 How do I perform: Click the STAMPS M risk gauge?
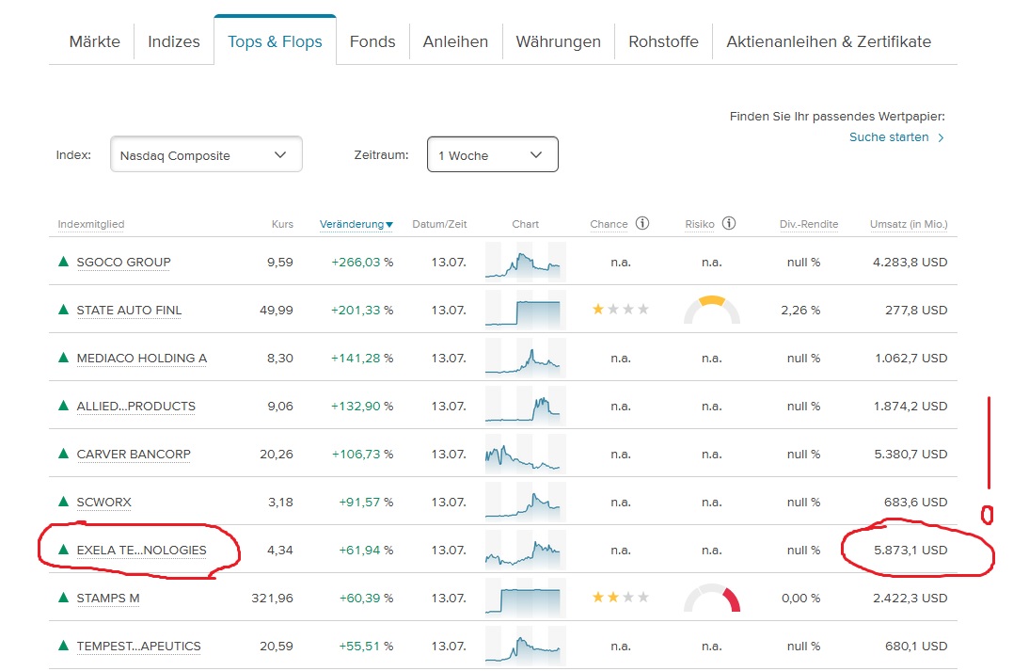click(712, 598)
